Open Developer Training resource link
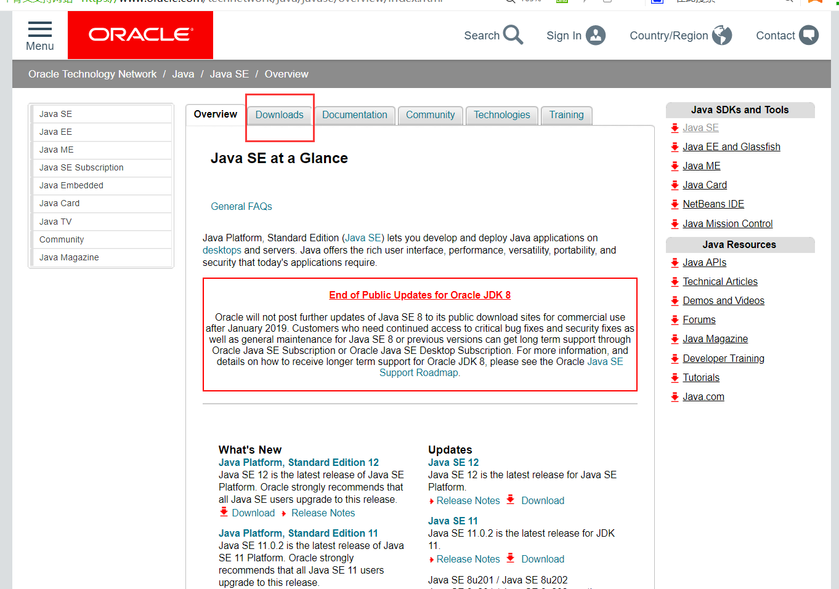This screenshot has width=839, height=589. (x=723, y=359)
